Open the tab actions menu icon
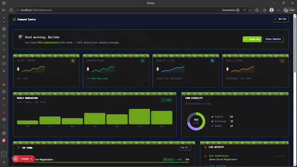The width and height of the screenshot is (297, 167). (4, 3)
